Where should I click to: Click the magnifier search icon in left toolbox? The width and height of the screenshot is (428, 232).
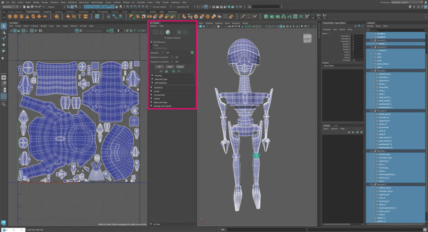coord(3,104)
